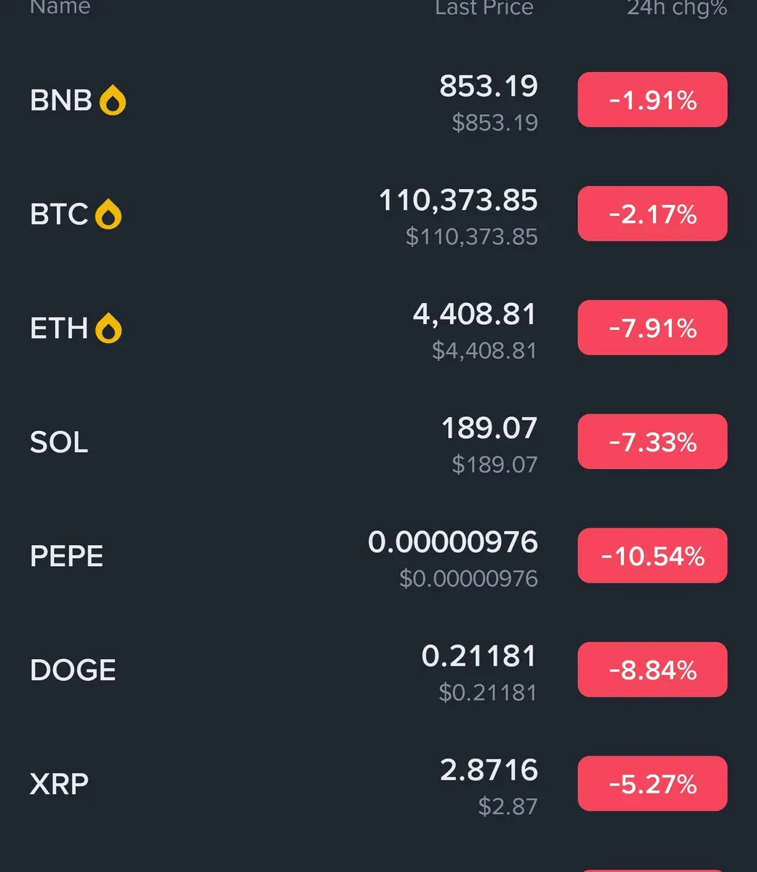The width and height of the screenshot is (757, 872).
Task: Sort by 24h chg% column header
Action: 677,7
